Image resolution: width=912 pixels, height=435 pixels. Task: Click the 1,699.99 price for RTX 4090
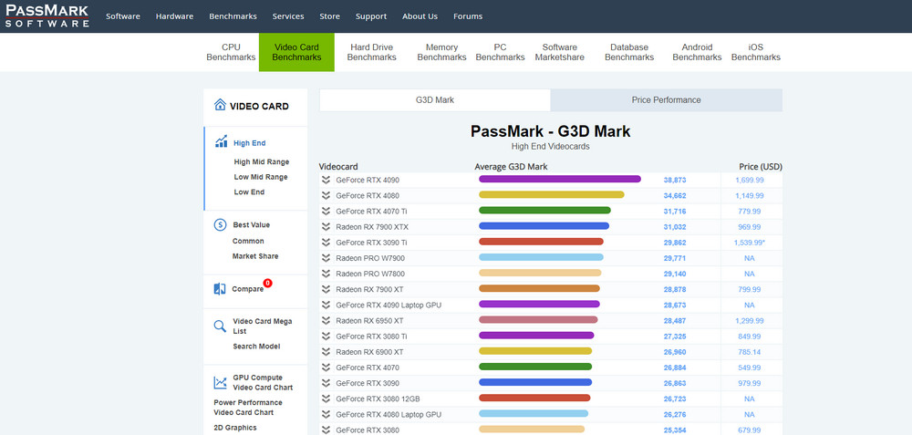click(x=750, y=181)
